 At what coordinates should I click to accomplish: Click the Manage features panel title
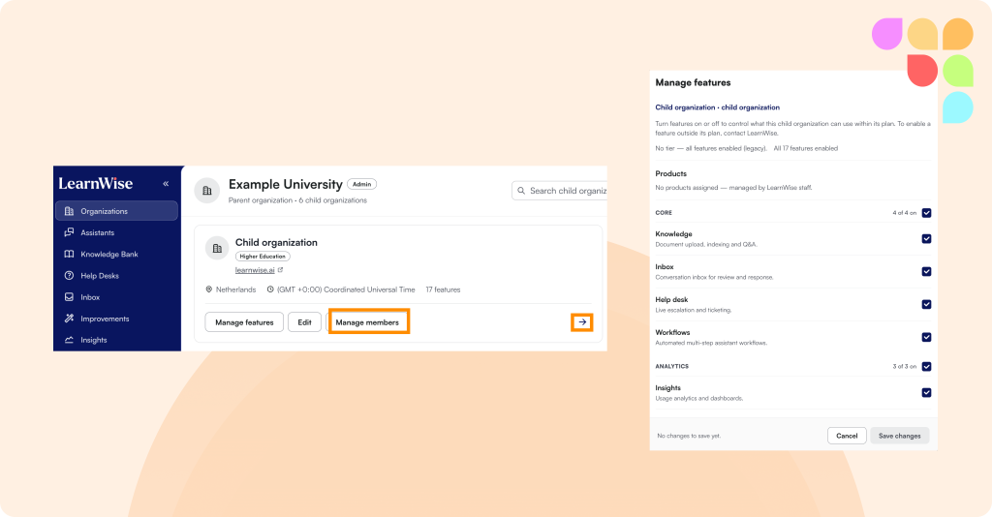(693, 83)
